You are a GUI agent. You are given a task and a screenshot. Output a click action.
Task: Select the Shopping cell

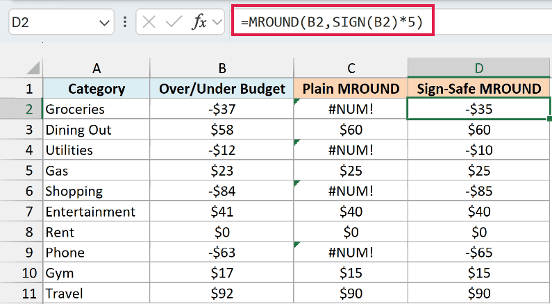point(97,191)
